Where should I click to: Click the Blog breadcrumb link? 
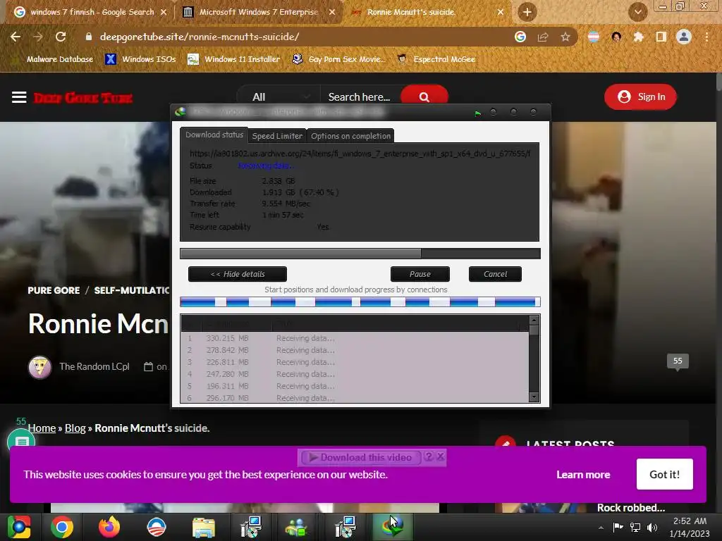[75, 428]
